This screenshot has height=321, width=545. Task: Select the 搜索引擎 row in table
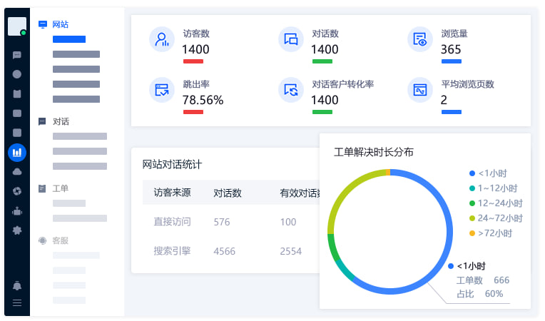click(172, 251)
